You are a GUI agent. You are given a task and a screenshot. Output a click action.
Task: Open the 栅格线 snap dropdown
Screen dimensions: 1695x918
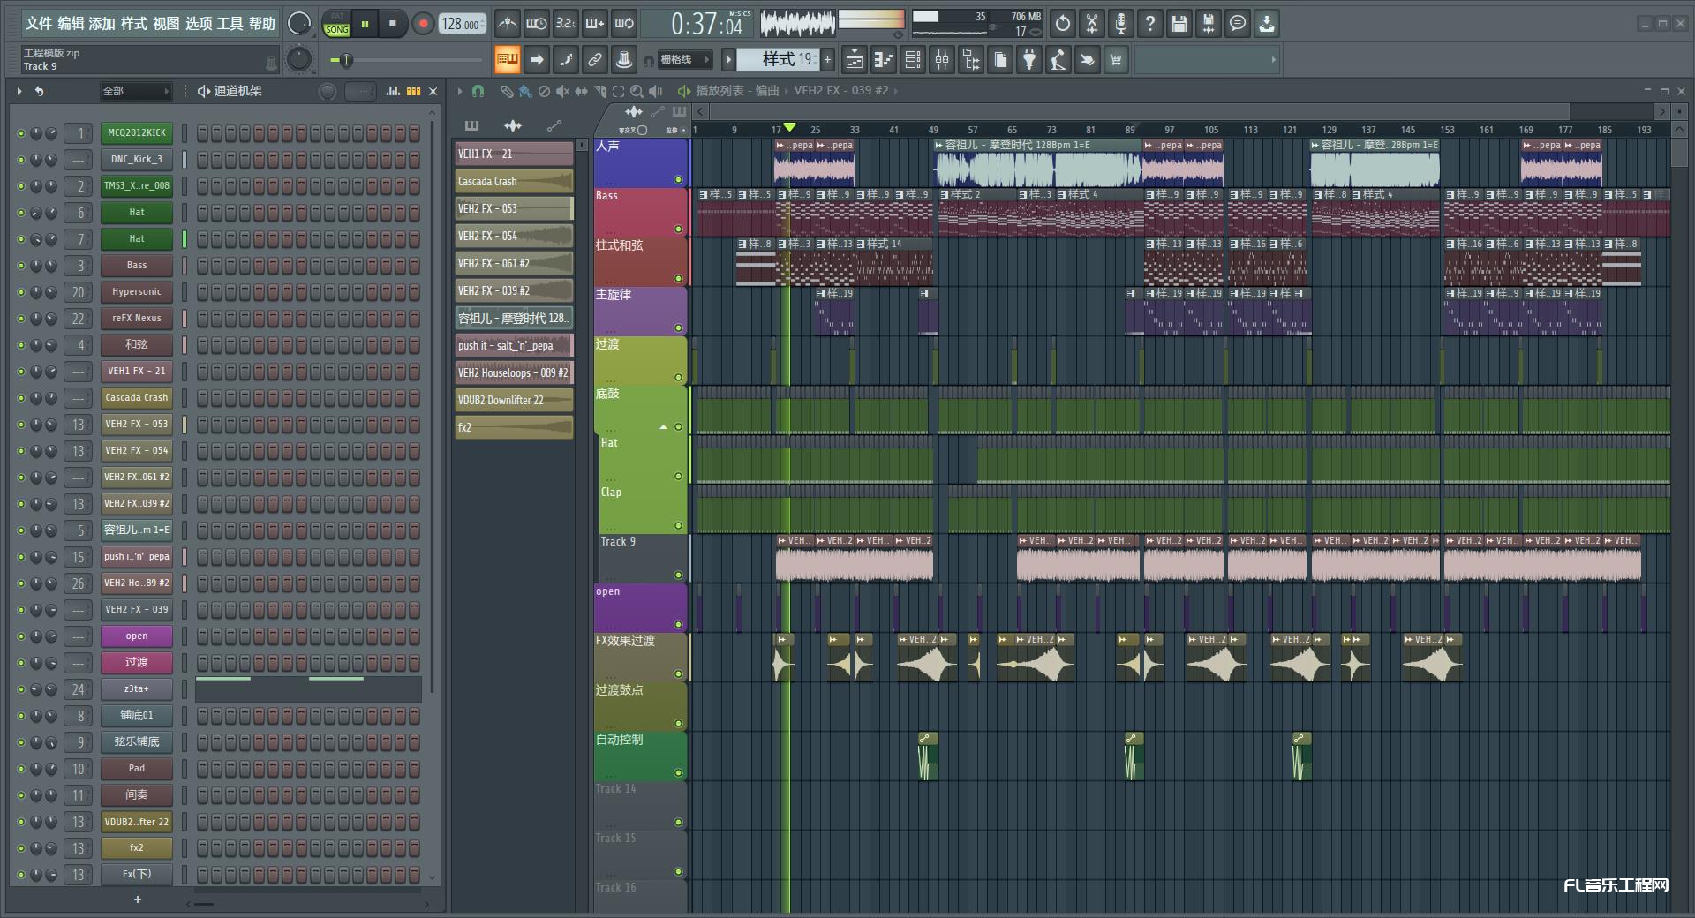point(684,60)
